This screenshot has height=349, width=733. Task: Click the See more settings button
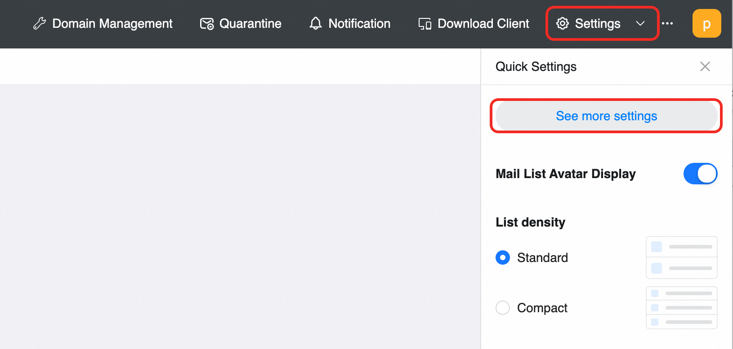click(606, 116)
